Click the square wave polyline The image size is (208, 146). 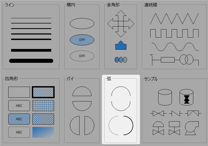coord(174,33)
